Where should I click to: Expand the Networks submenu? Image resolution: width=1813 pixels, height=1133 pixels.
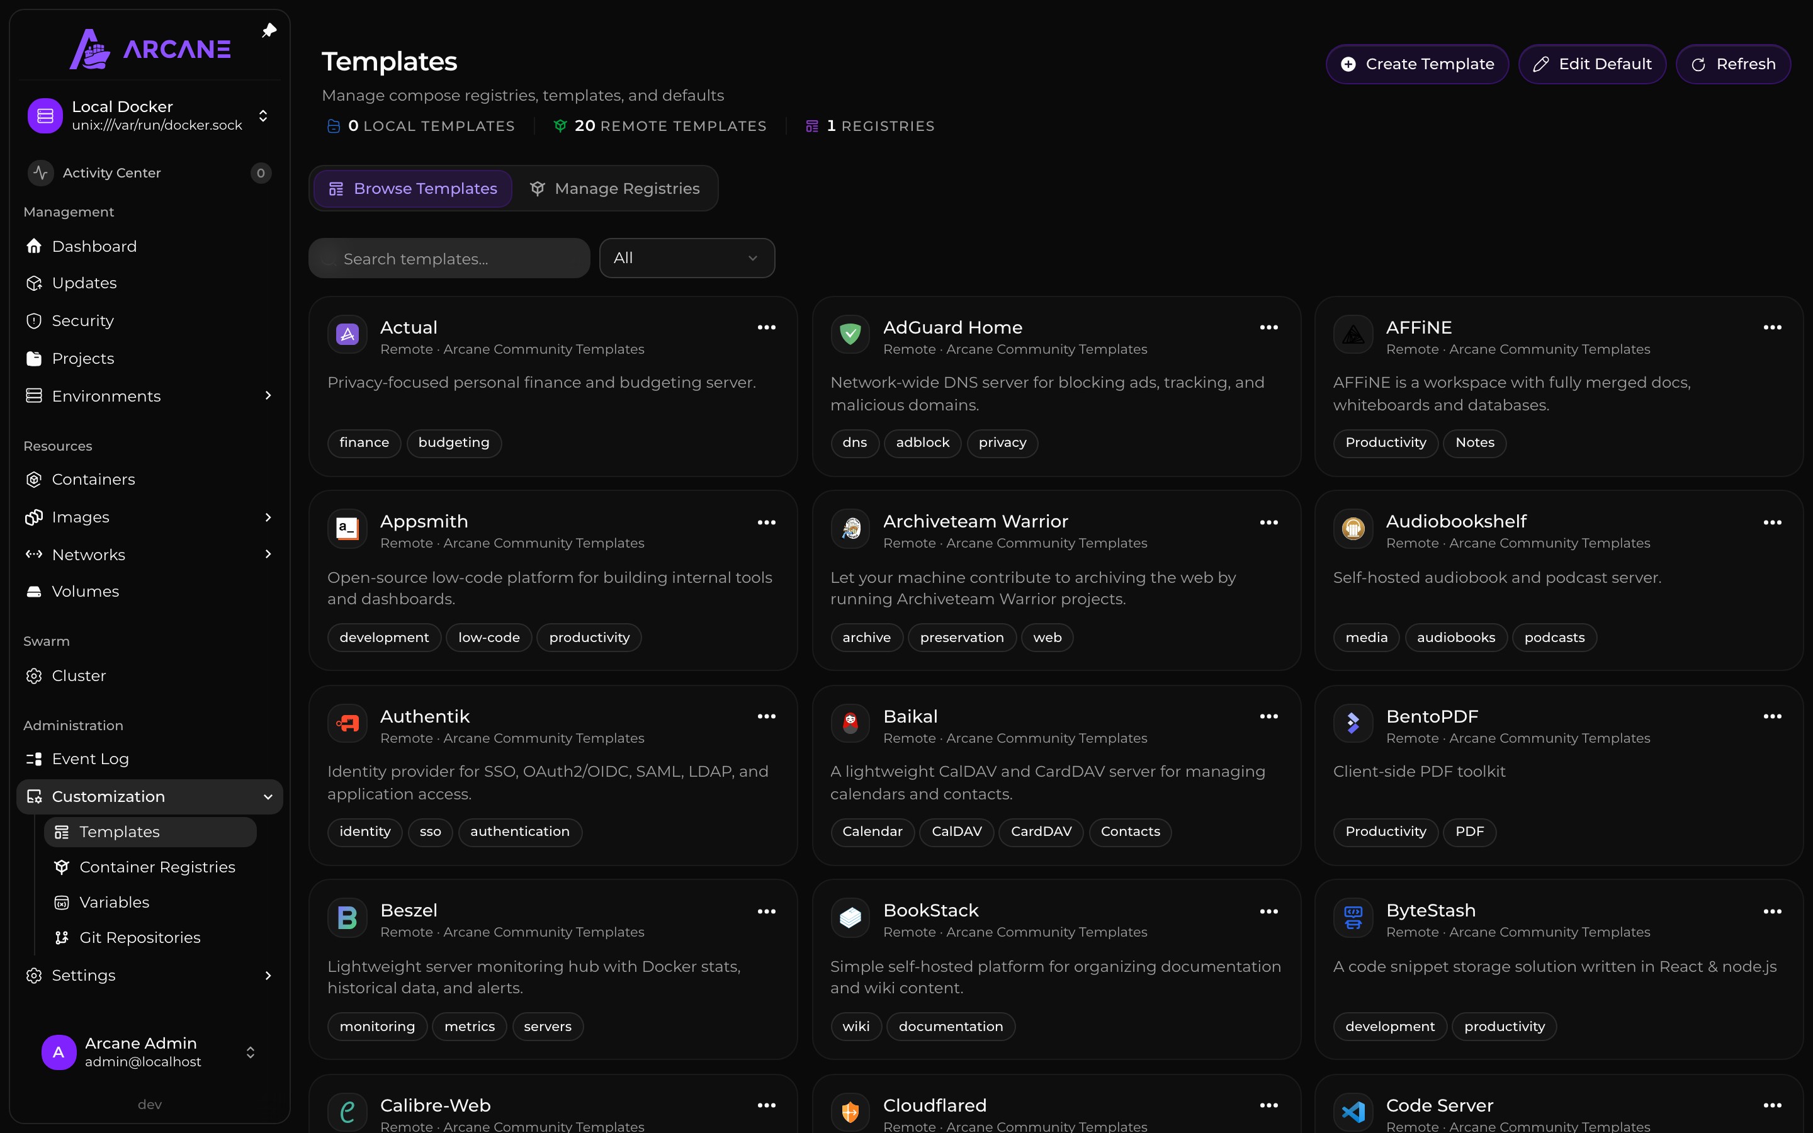pyautogui.click(x=268, y=555)
